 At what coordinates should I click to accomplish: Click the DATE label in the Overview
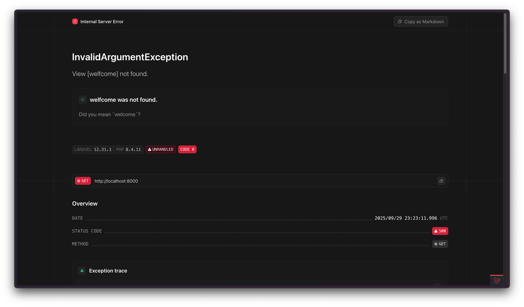tap(77, 218)
